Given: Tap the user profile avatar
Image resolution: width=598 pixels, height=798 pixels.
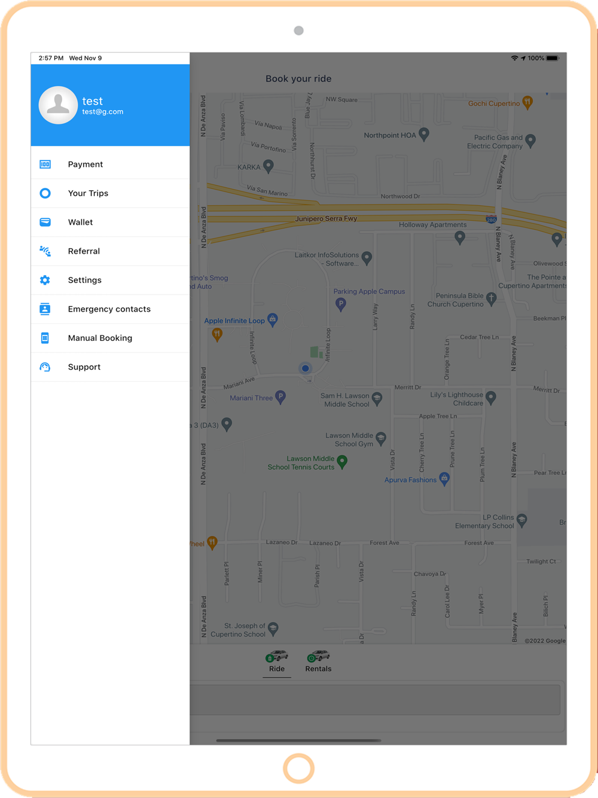Looking at the screenshot, I should (x=58, y=105).
